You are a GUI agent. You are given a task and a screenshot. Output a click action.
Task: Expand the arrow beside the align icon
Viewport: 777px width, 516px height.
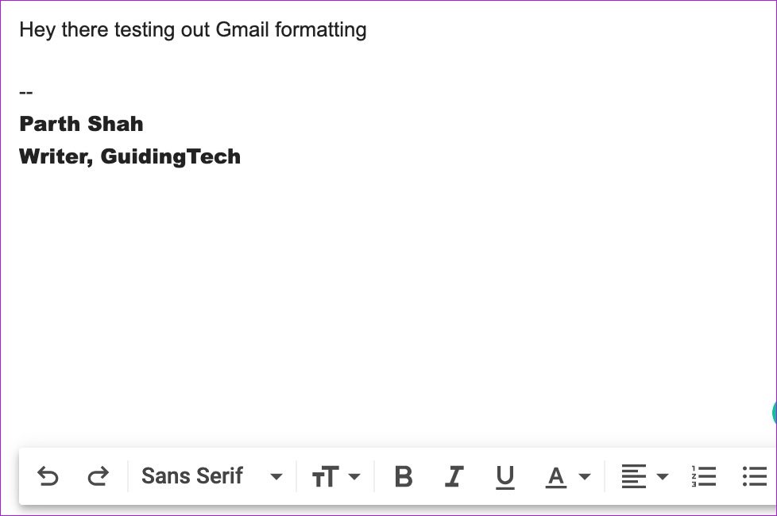point(663,477)
